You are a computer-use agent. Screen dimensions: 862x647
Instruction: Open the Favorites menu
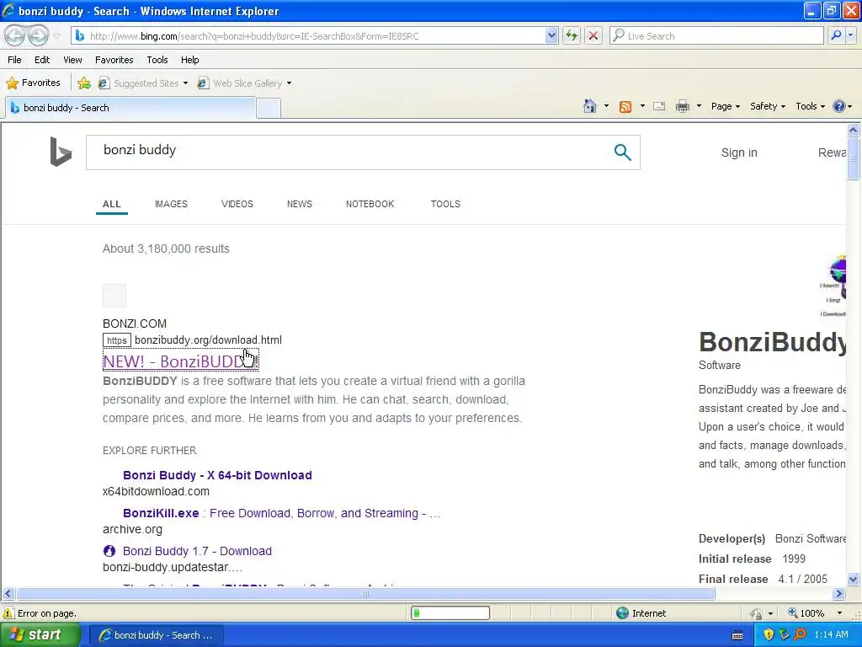114,60
